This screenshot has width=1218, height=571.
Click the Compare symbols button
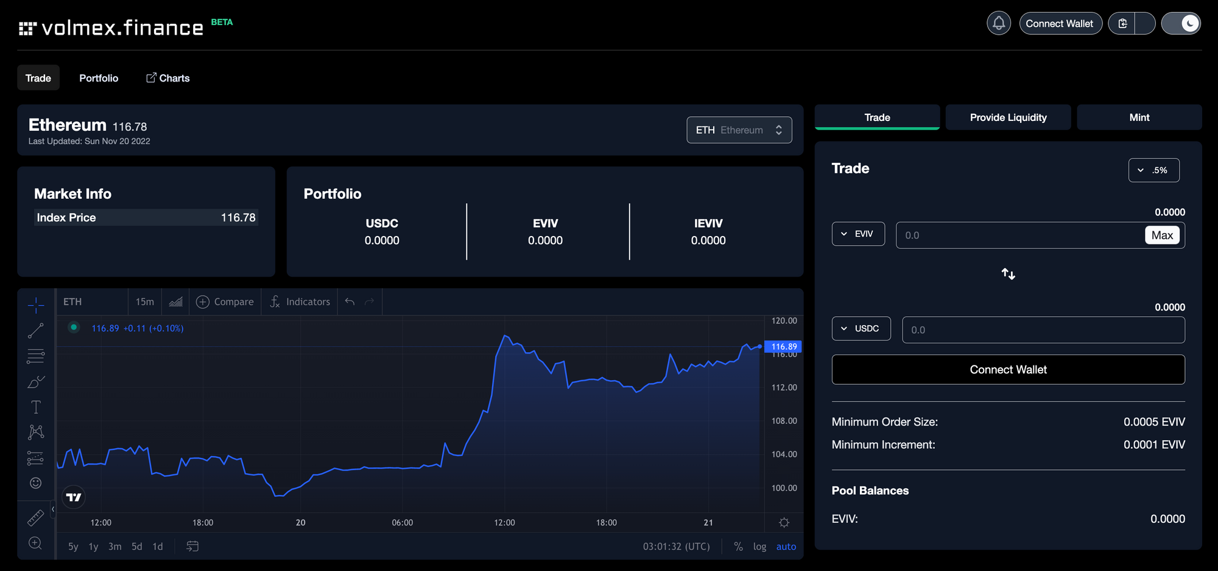[225, 302]
